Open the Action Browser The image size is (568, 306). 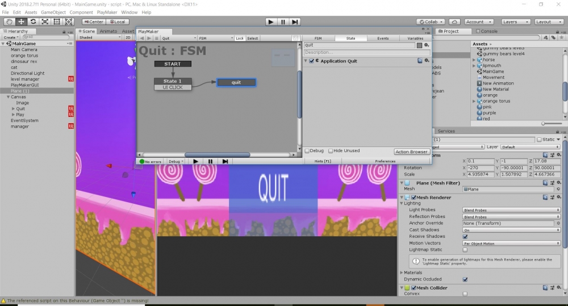[x=411, y=152]
